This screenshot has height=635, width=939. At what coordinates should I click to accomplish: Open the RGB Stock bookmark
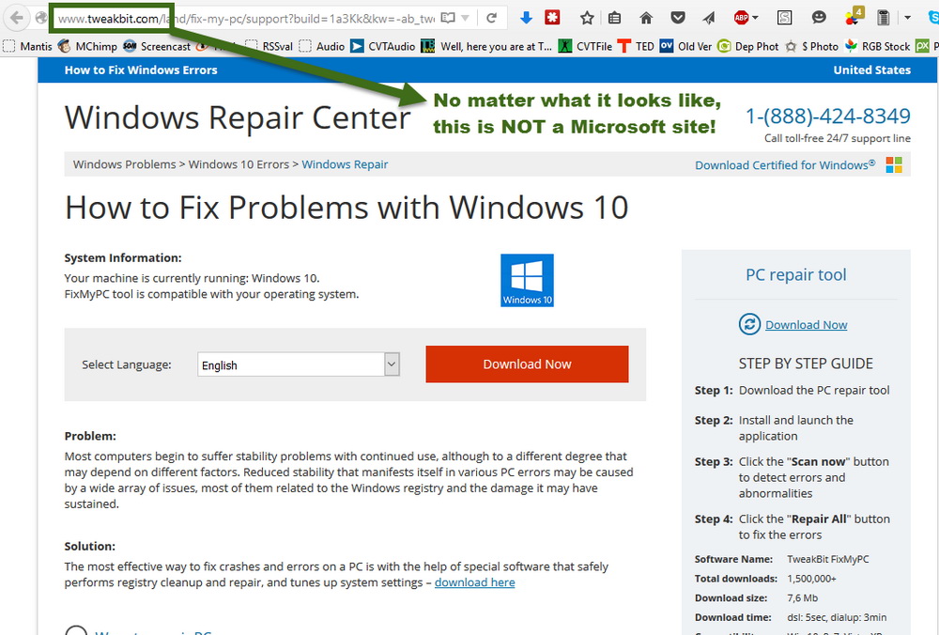coord(877,46)
